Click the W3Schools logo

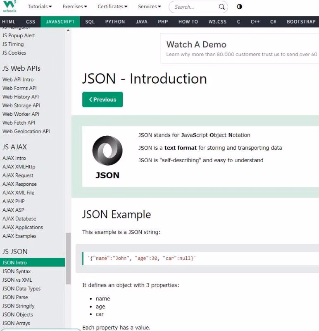point(10,6)
